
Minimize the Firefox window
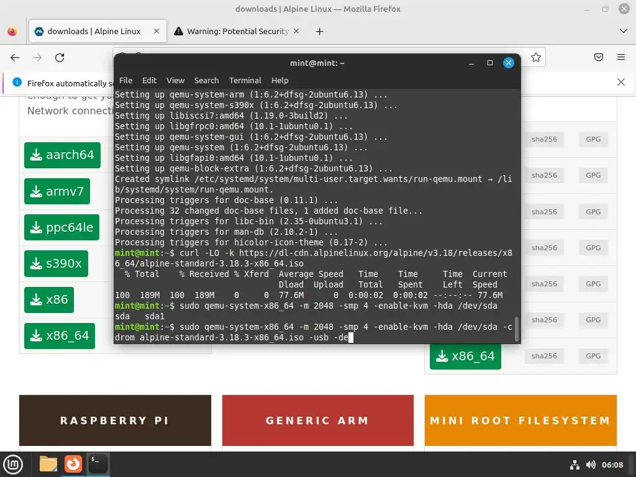click(587, 9)
